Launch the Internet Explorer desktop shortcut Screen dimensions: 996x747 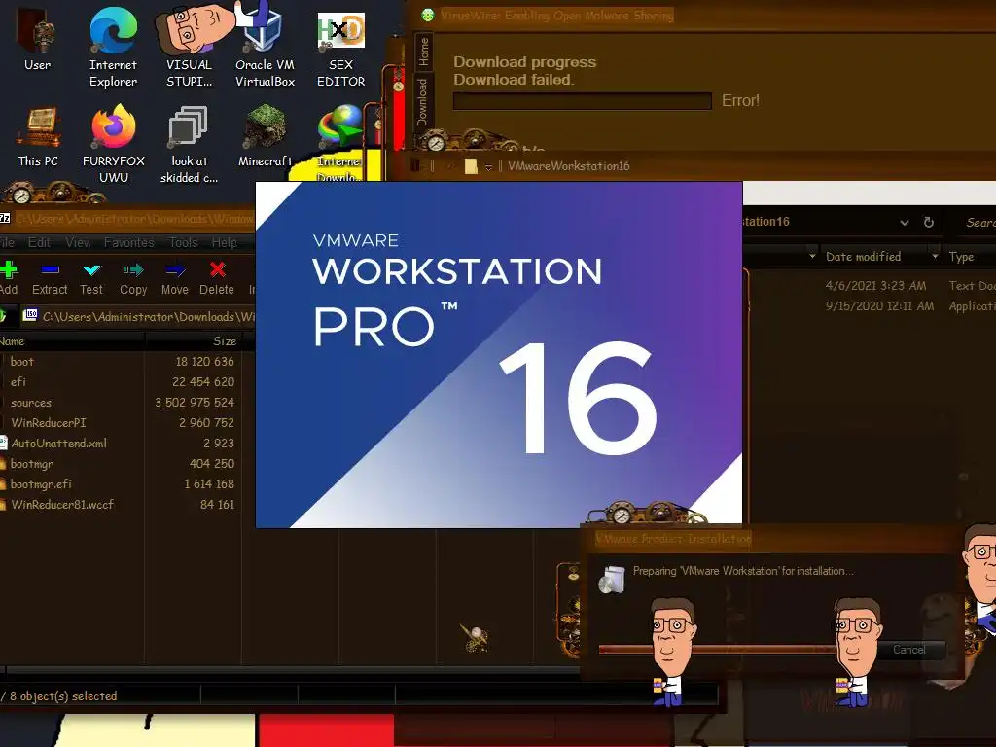coord(113,46)
